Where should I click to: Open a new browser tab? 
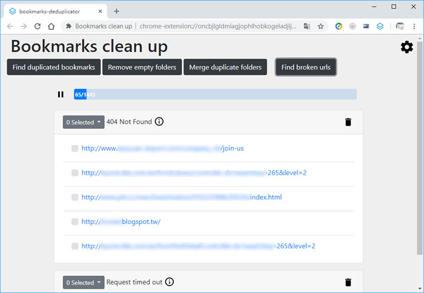pyautogui.click(x=116, y=11)
